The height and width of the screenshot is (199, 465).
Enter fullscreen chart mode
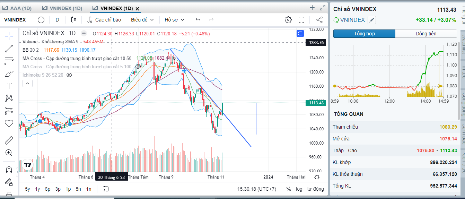301,20
